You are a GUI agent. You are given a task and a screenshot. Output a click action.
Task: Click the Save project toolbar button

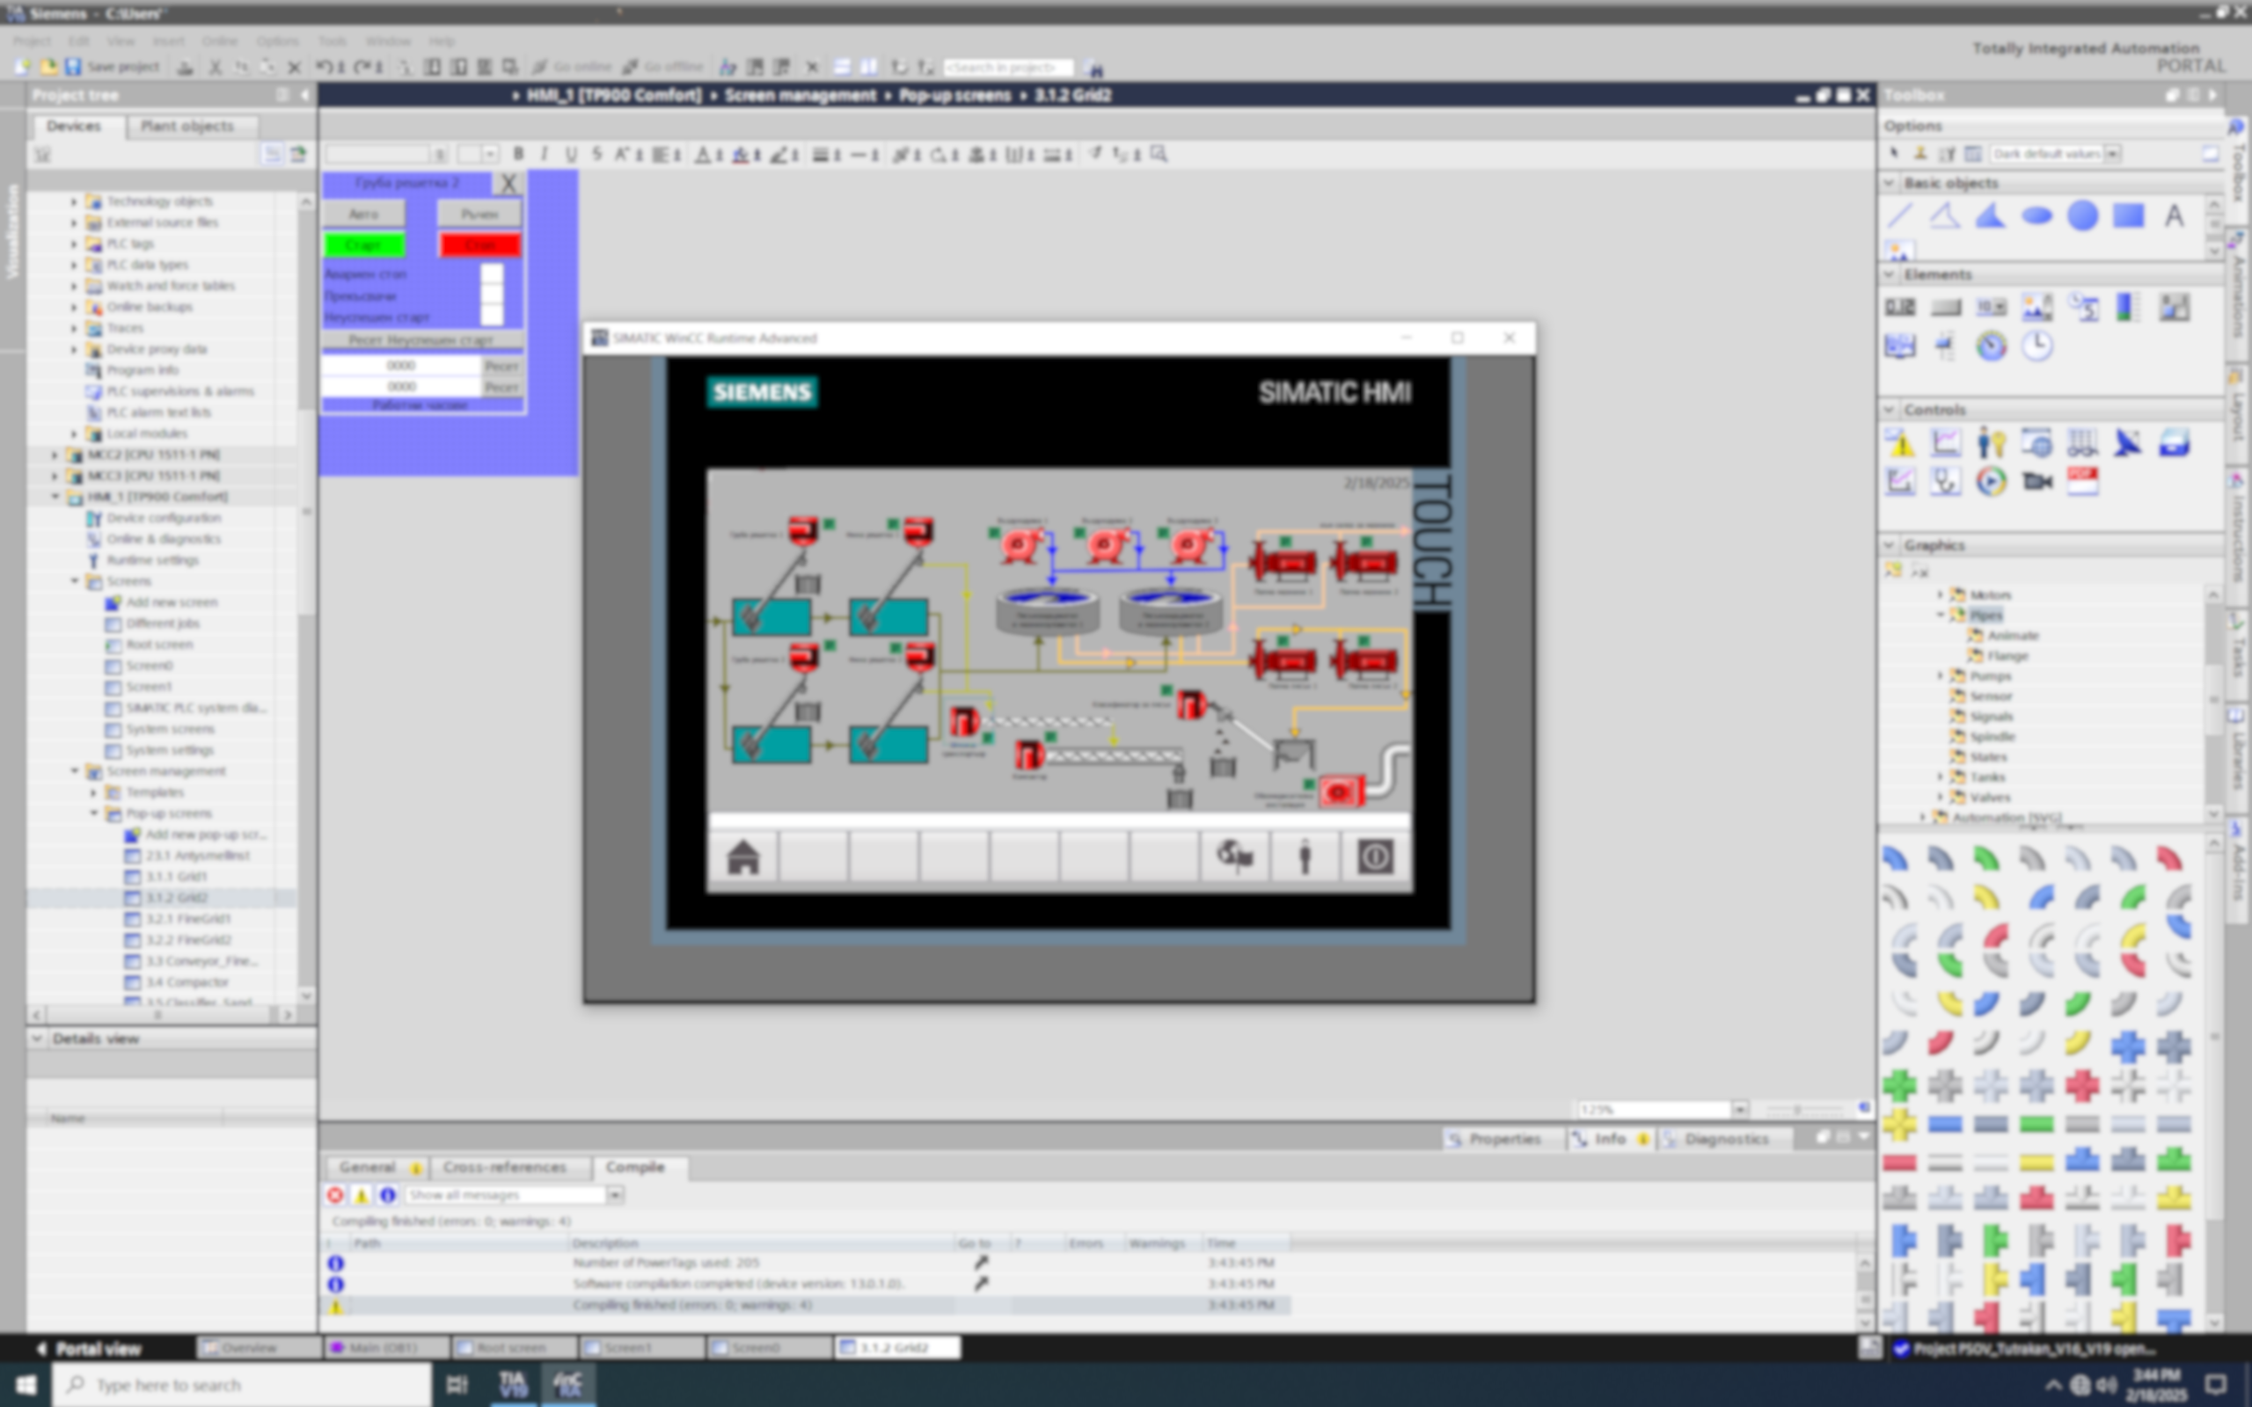click(112, 67)
